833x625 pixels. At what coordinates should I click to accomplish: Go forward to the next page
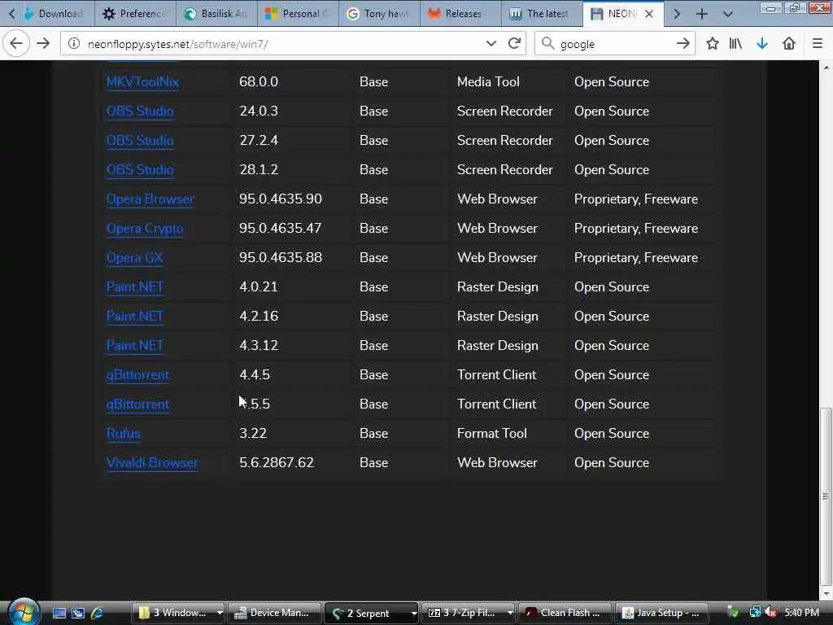[x=44, y=44]
